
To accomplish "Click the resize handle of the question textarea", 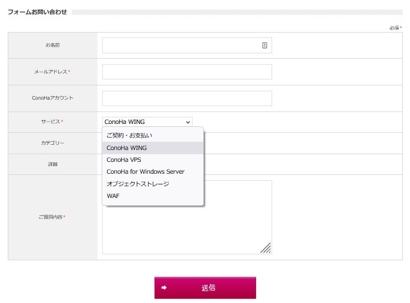I will [266, 248].
